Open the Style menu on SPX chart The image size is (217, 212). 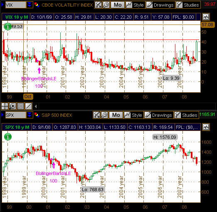coord(133,115)
